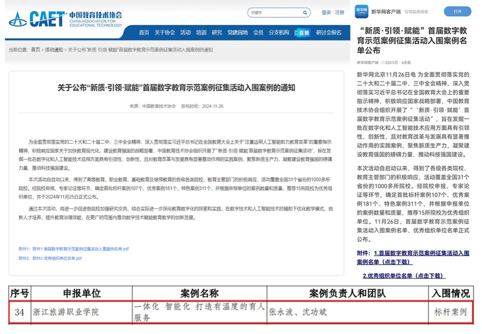Viewport: 482px width, 334px height.
Task: Open attachment 附件2 优秀组织单位名单 pdf
Action: [x=50, y=258]
